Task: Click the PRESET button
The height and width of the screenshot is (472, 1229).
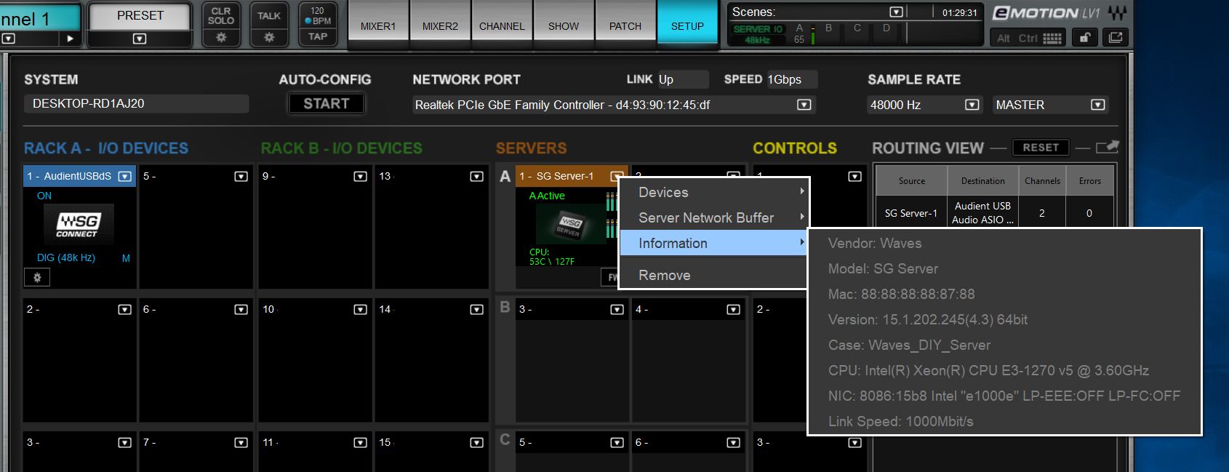Action: (x=140, y=16)
